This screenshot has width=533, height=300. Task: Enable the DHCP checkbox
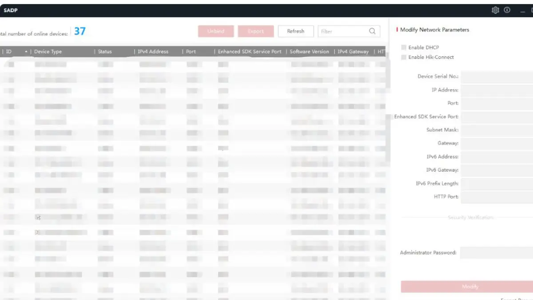(404, 47)
